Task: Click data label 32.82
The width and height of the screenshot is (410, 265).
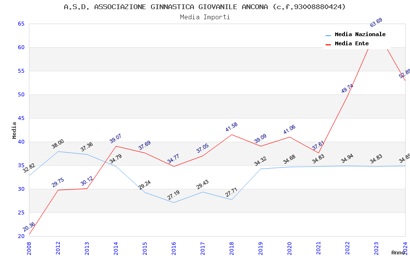Action: pyautogui.click(x=29, y=168)
